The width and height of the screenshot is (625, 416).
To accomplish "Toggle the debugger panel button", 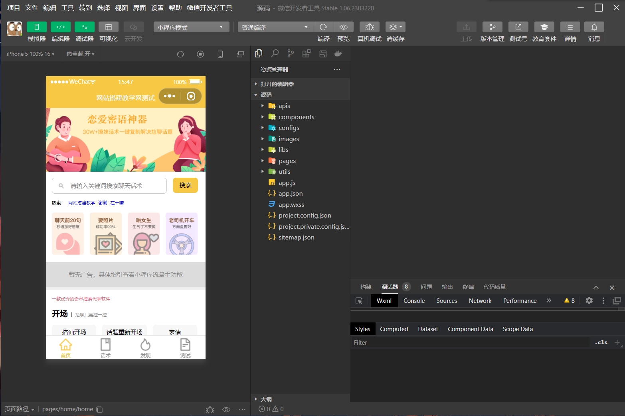I will 85,27.
